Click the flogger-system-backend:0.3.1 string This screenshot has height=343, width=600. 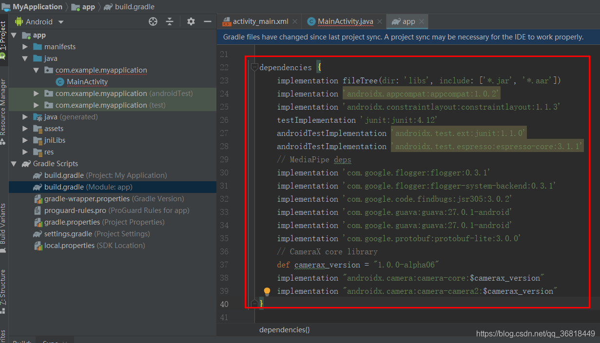449,186
